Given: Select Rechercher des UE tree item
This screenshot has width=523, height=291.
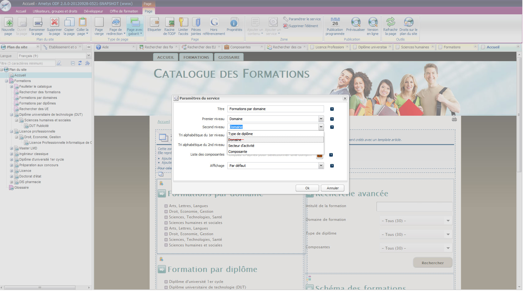Looking at the screenshot, I should tap(34, 109).
